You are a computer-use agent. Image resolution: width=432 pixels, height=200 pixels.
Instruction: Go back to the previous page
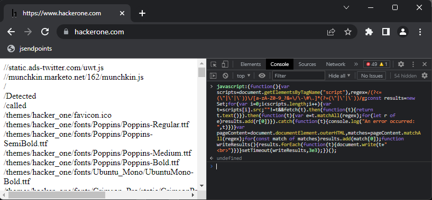coord(11,32)
